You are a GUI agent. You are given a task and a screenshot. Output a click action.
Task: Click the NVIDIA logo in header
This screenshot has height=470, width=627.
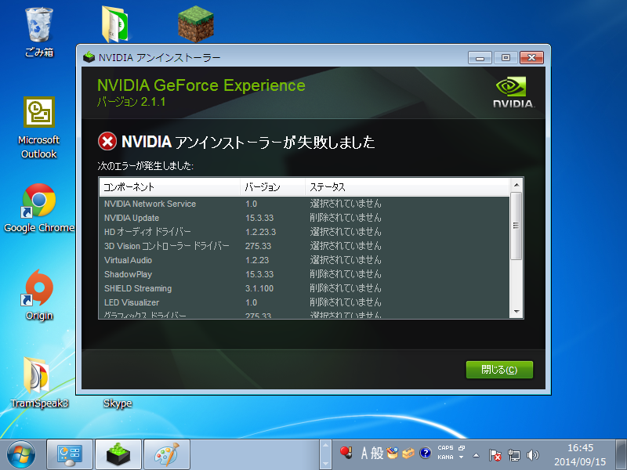[x=513, y=92]
